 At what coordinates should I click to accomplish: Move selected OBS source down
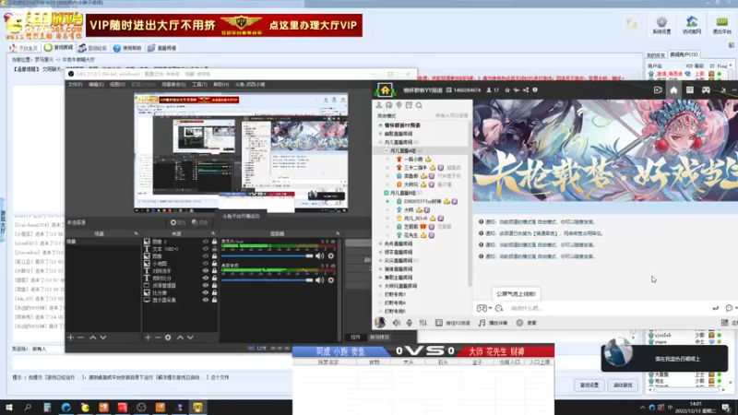(190, 338)
